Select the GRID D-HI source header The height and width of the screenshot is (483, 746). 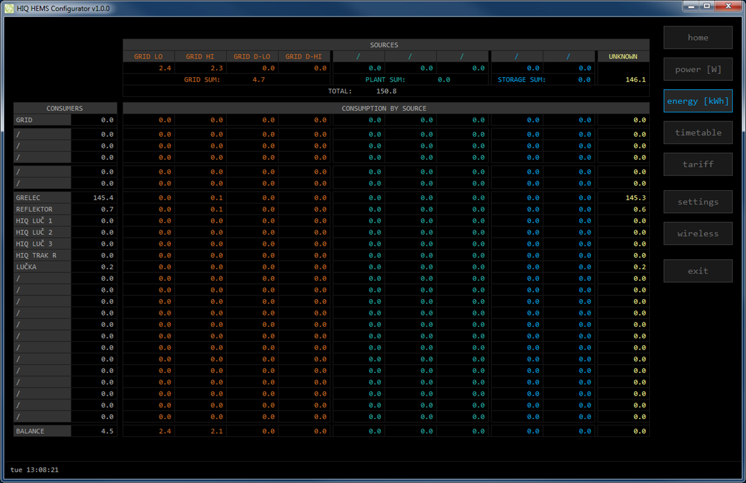coord(304,57)
